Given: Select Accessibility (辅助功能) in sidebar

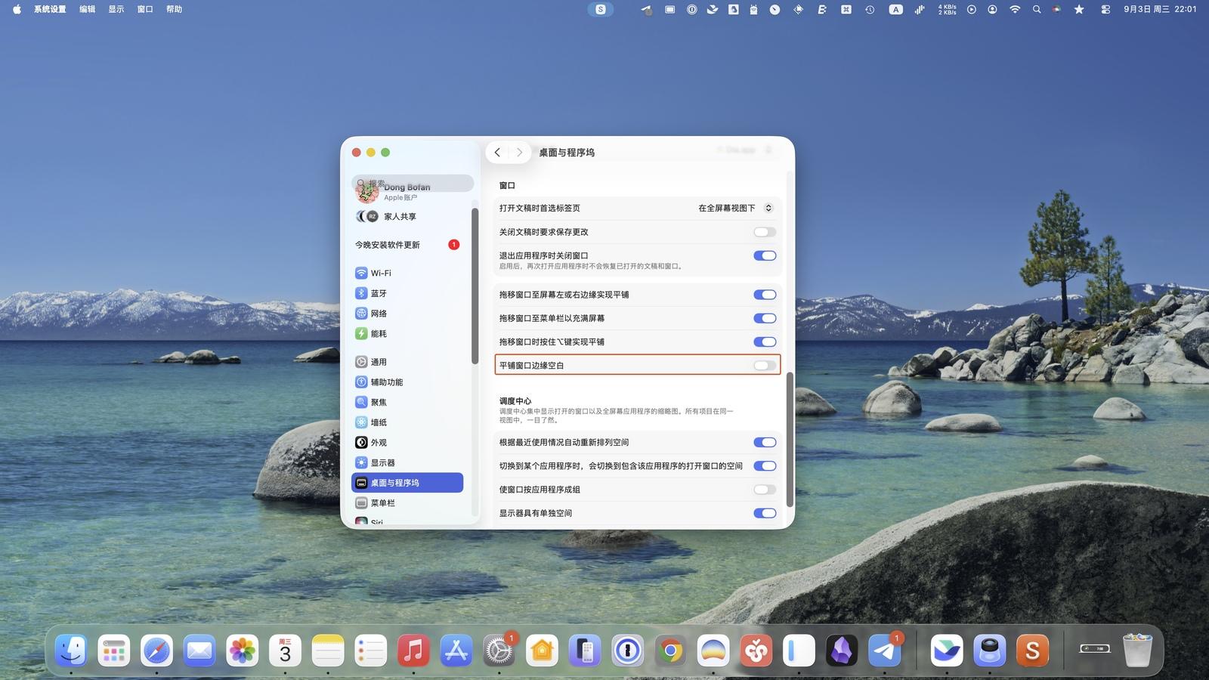Looking at the screenshot, I should [386, 382].
